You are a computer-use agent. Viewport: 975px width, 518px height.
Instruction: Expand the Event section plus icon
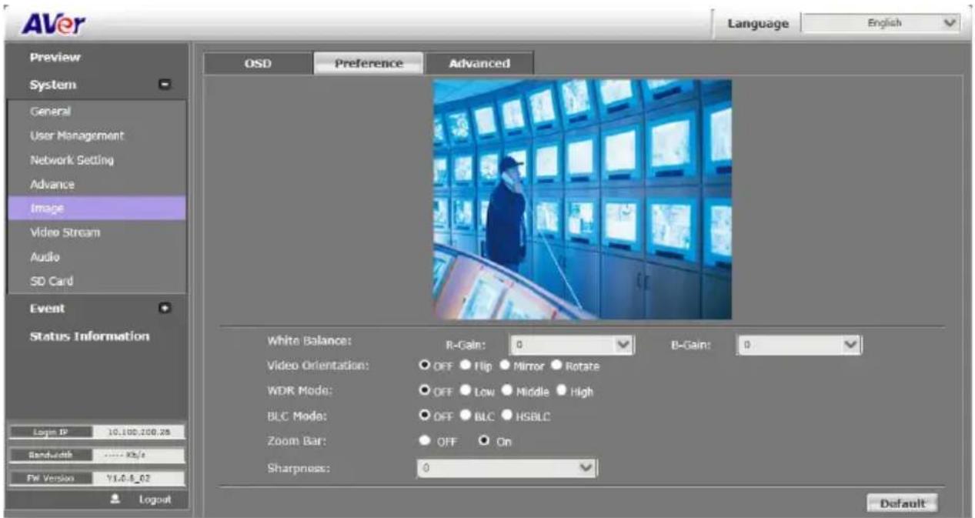point(165,308)
